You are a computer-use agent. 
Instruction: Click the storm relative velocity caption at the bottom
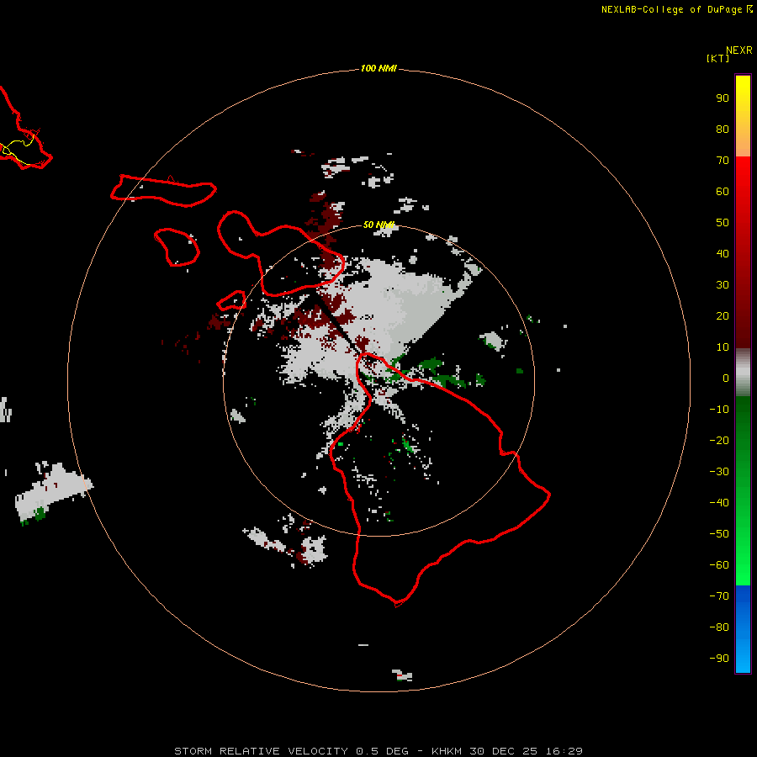(x=378, y=751)
